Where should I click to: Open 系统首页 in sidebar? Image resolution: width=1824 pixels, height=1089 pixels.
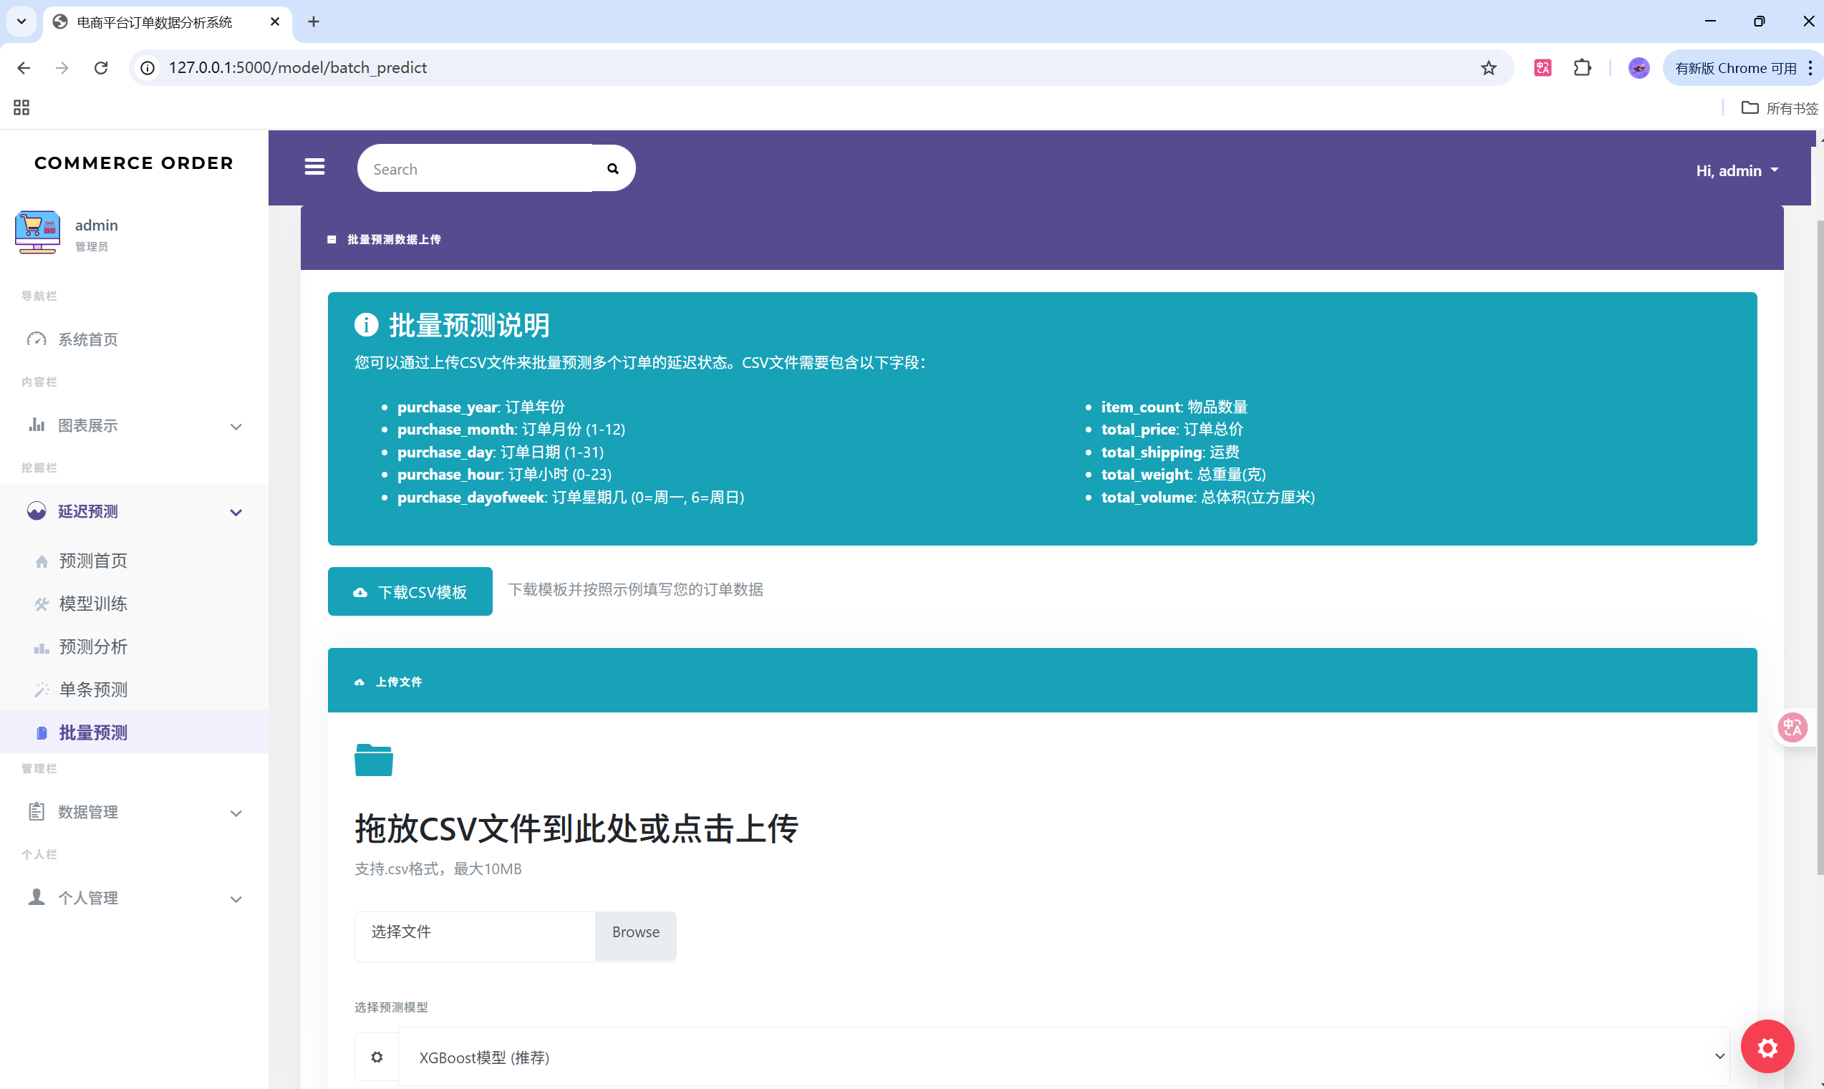pyautogui.click(x=87, y=340)
